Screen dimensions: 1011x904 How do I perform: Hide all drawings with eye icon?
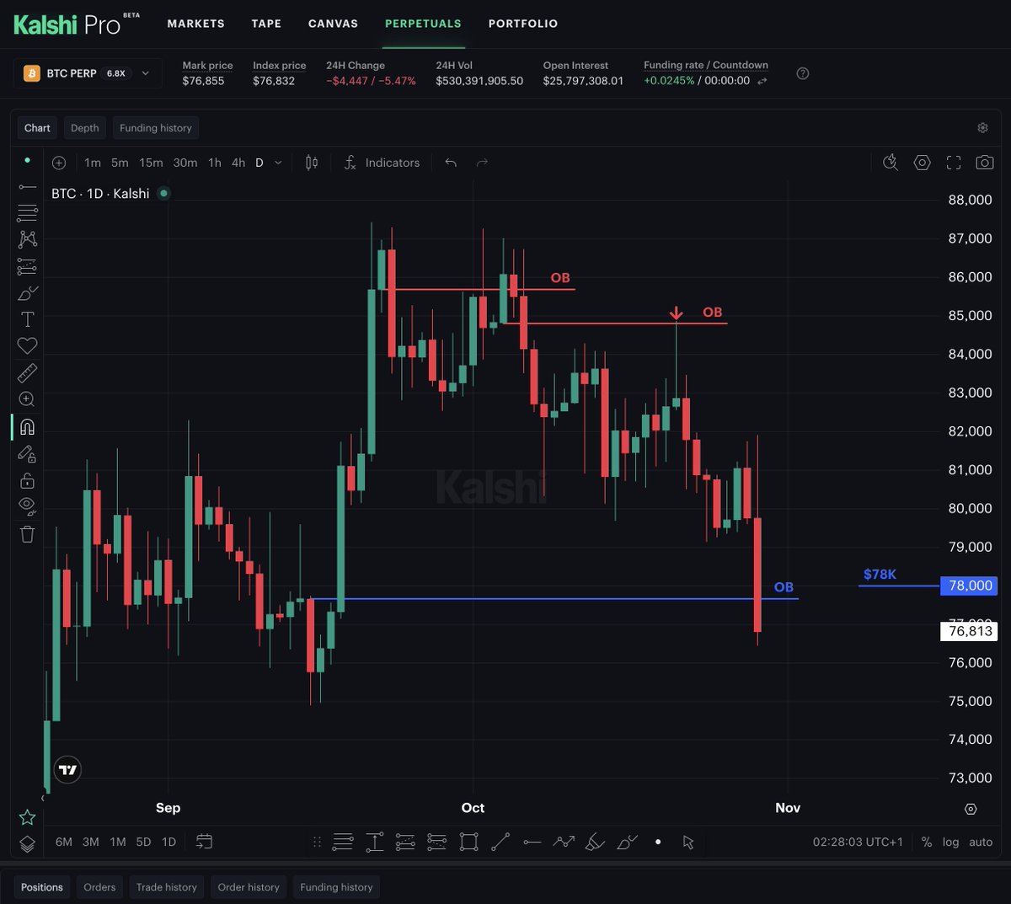coord(27,506)
